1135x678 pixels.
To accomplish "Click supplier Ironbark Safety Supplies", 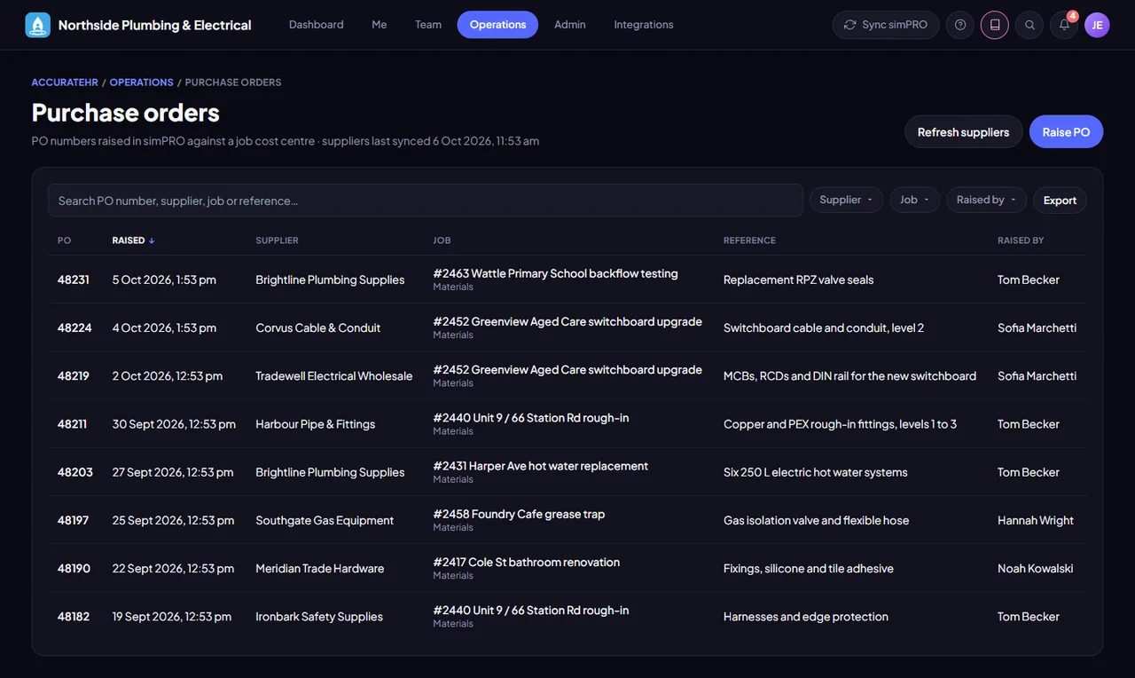I will tap(319, 616).
